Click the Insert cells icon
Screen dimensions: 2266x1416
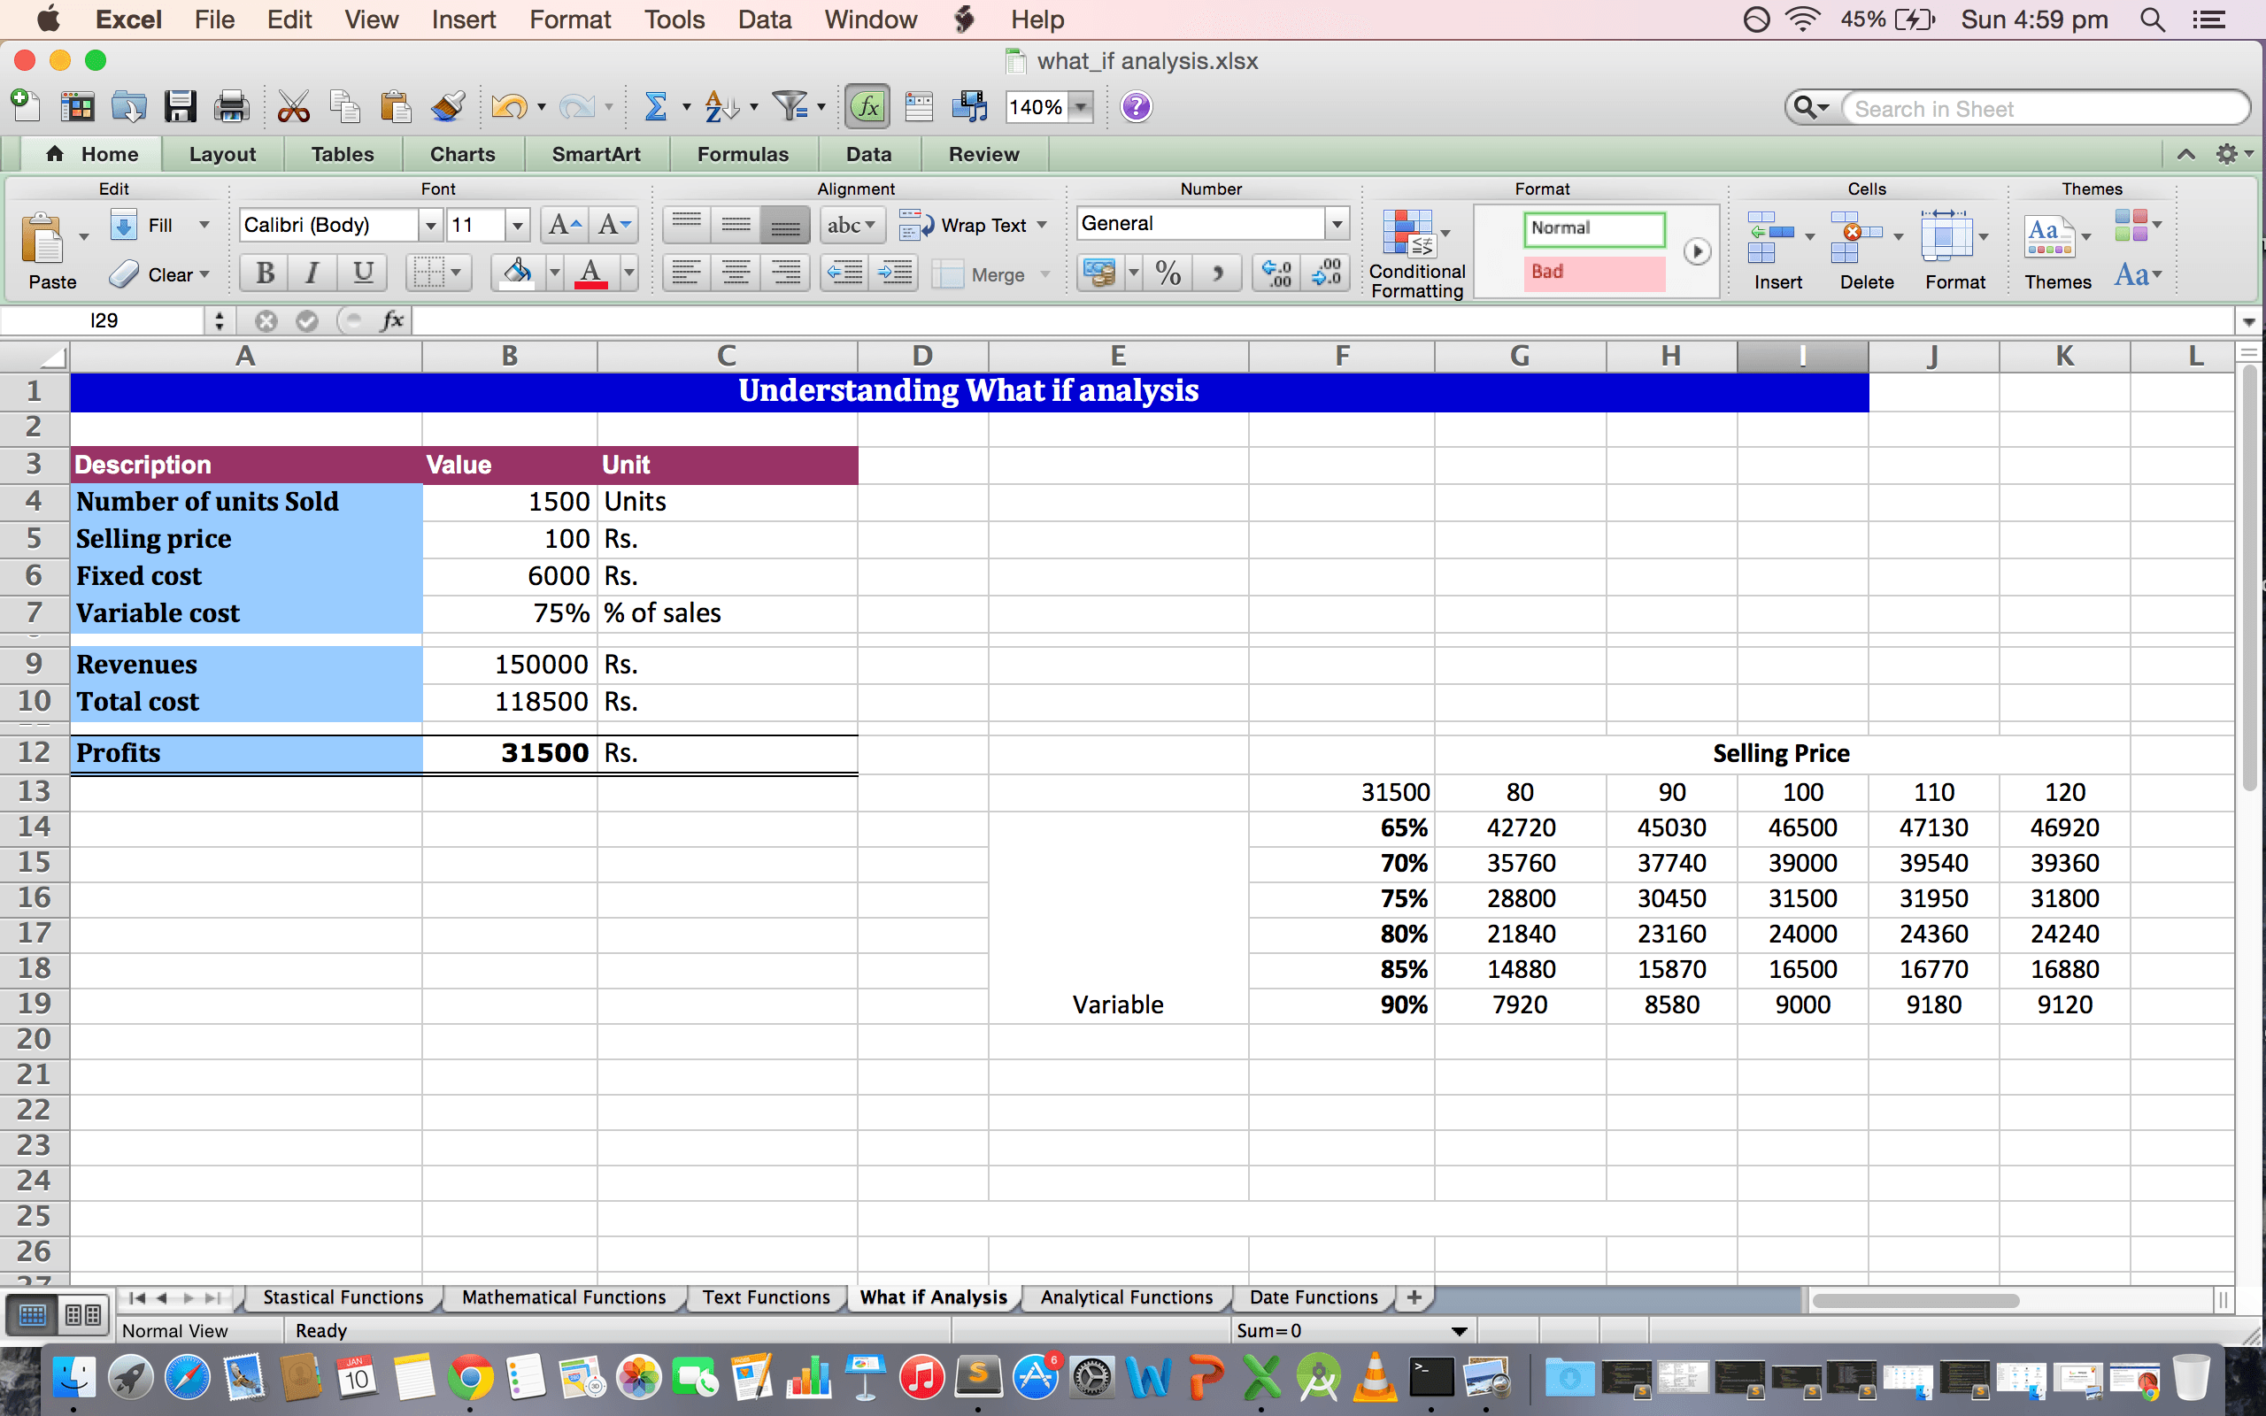coord(1769,238)
